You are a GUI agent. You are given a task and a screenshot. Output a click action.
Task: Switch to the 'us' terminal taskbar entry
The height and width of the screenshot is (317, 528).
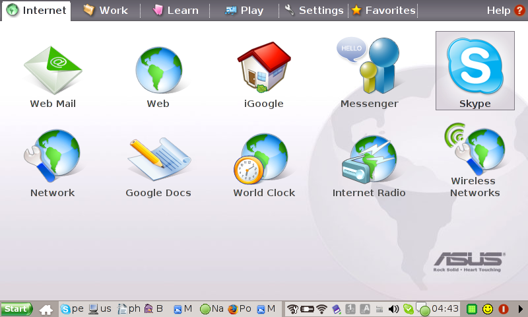pos(100,309)
